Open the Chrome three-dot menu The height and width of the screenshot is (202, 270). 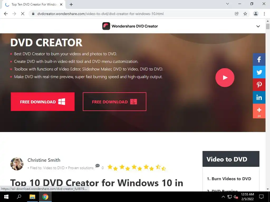[264, 14]
